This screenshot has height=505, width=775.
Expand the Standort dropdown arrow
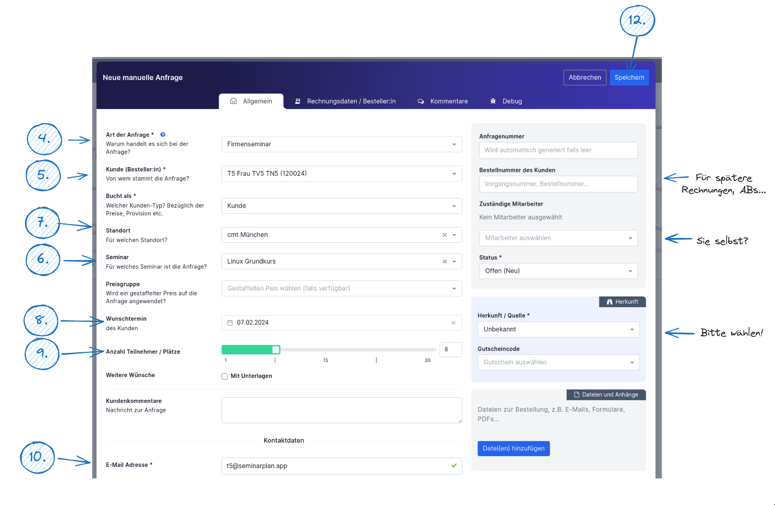coord(454,235)
